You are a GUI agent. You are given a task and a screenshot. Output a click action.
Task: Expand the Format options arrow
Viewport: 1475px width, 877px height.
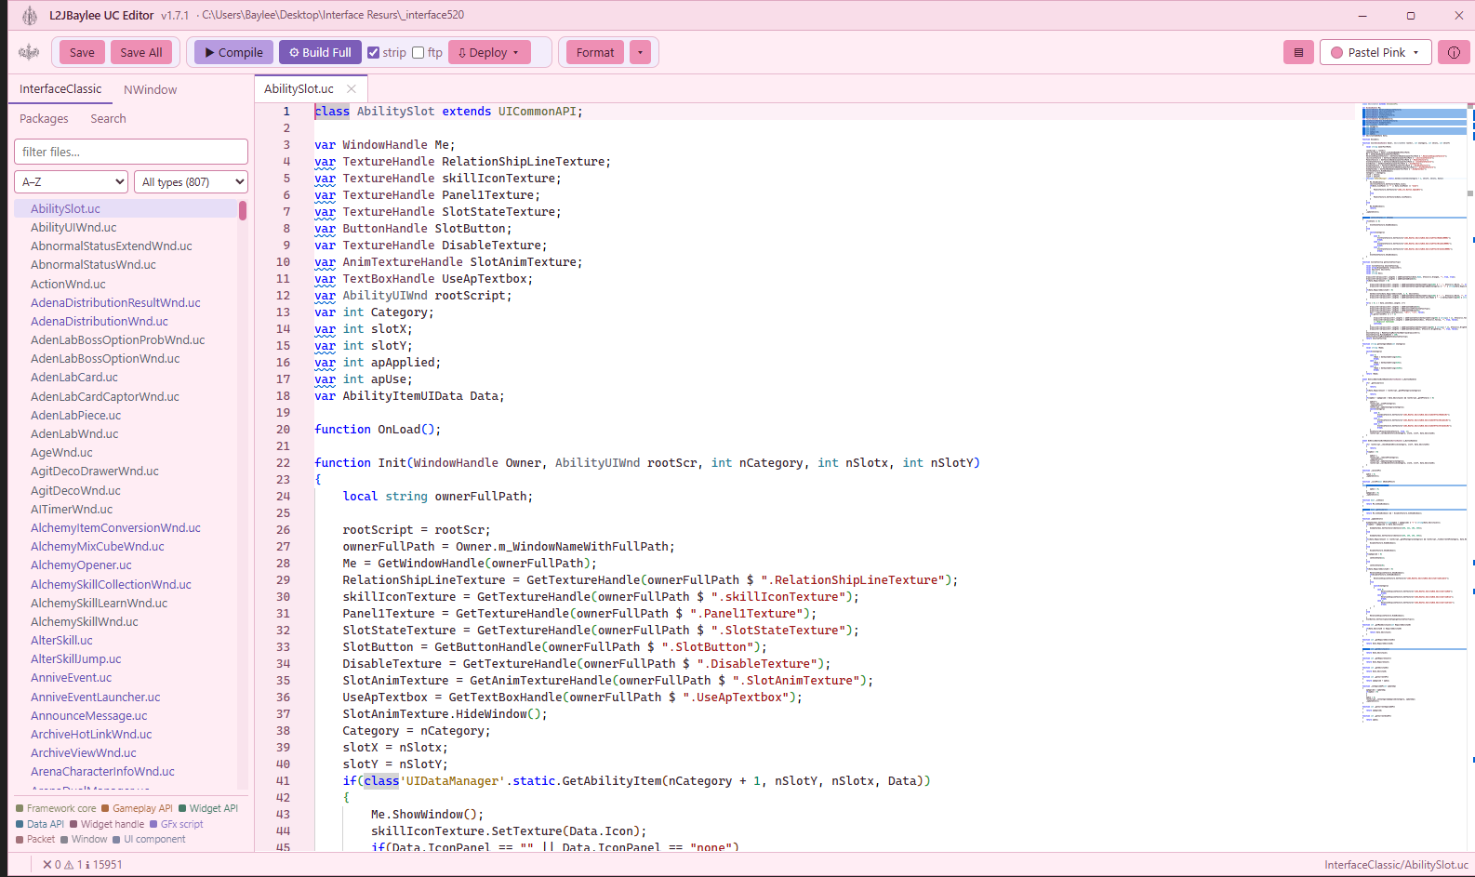pyautogui.click(x=640, y=52)
